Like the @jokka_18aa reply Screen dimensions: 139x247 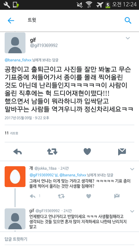click(89, 196)
